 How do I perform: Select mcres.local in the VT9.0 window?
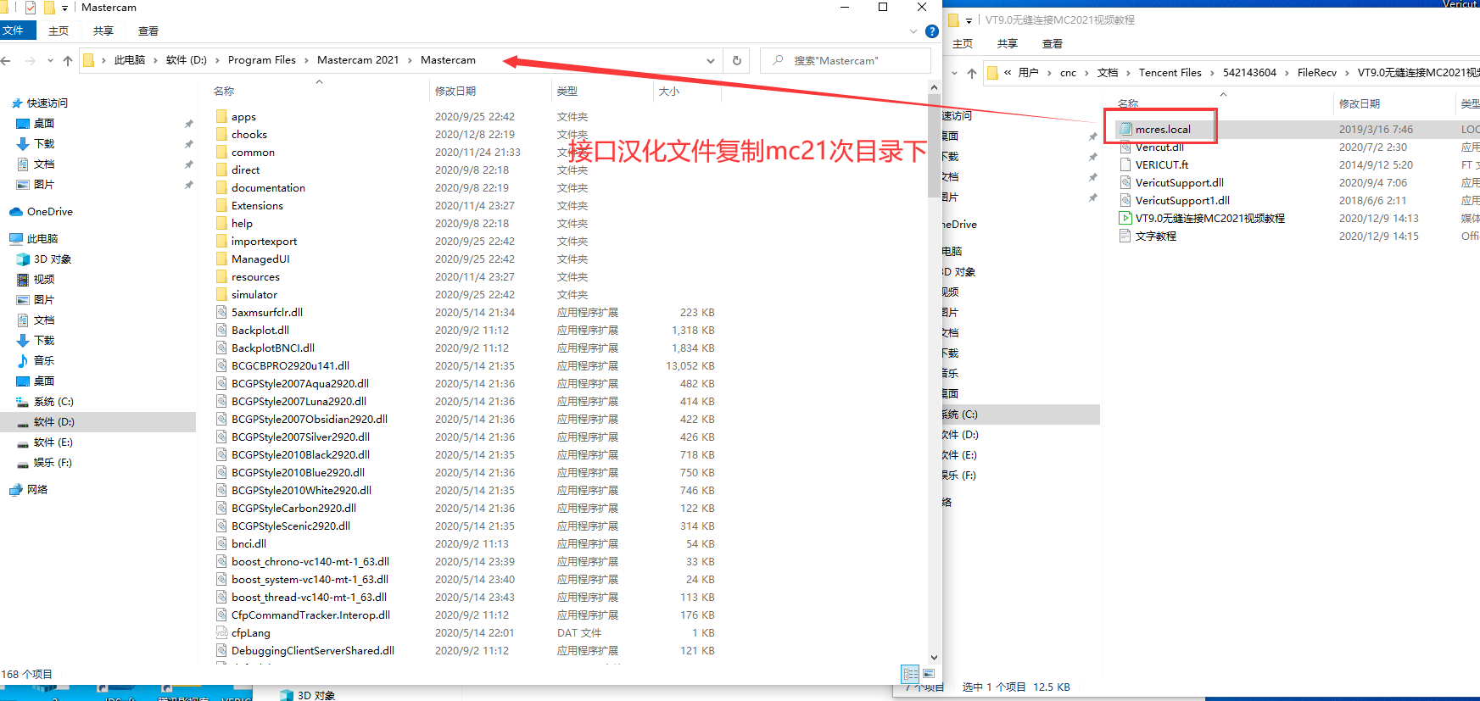coord(1163,130)
